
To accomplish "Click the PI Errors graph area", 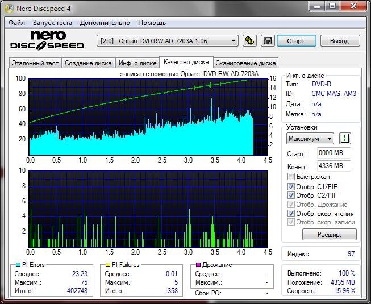I will coord(148,117).
